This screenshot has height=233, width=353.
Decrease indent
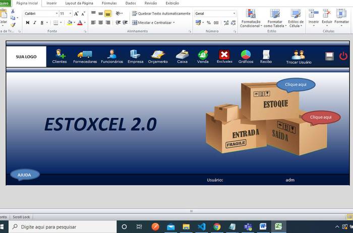point(118,23)
